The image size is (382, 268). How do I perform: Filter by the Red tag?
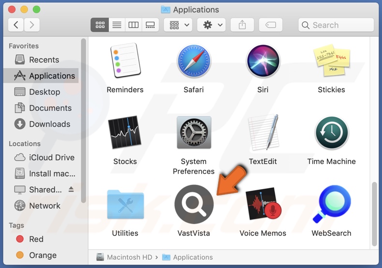[x=41, y=239]
